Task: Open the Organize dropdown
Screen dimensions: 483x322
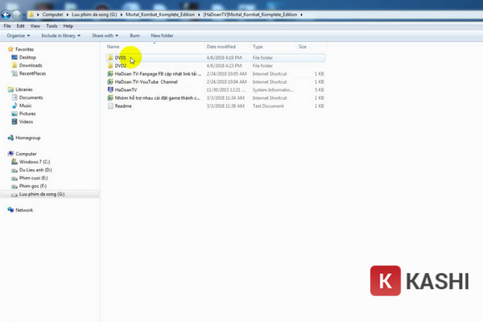Action: [19, 35]
